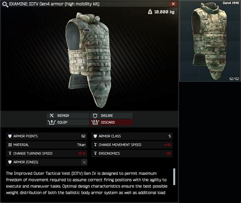Click the weight icon beside 10.000 kg

[x=150, y=12]
